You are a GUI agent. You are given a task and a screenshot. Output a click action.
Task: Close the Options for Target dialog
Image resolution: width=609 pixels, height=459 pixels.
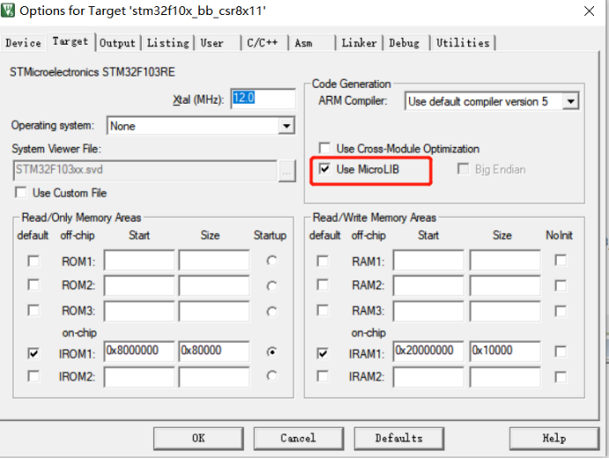point(589,11)
